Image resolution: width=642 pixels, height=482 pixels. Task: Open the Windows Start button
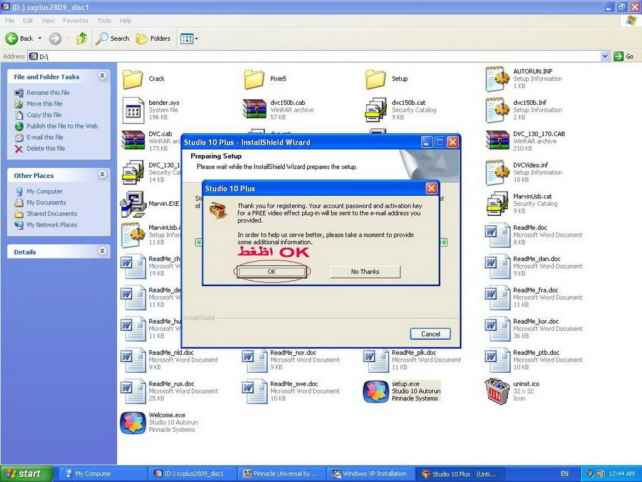(26, 474)
